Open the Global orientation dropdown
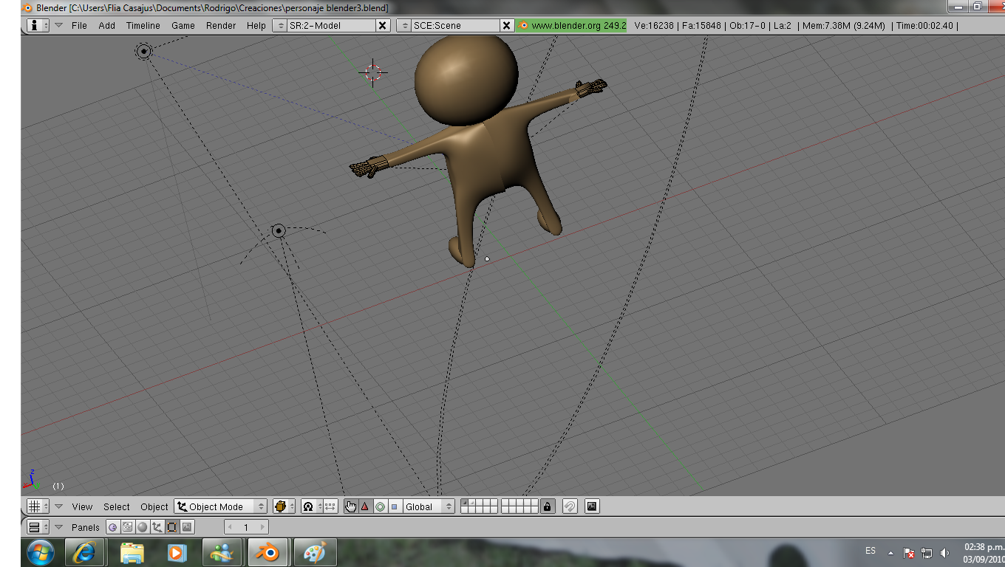Screen dimensions: 1005x567 pos(429,506)
